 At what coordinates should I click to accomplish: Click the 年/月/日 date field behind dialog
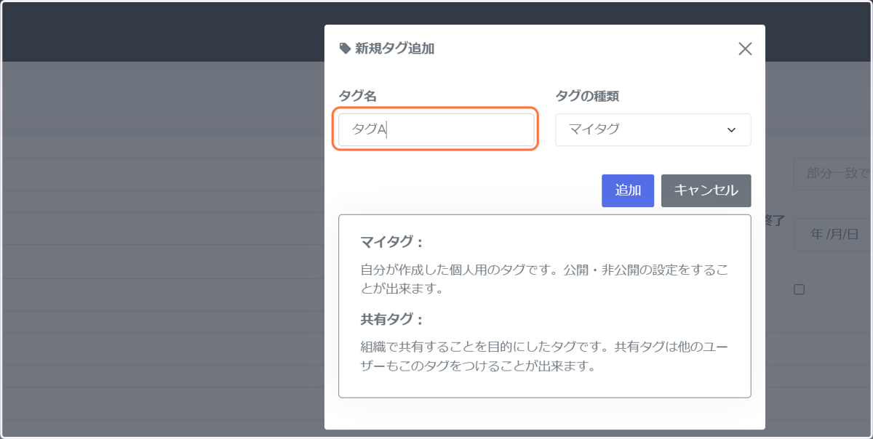point(833,234)
